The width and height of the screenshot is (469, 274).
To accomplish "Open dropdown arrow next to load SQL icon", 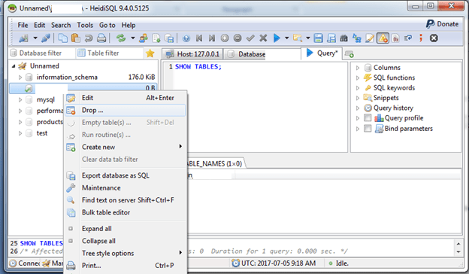I will point(307,38).
